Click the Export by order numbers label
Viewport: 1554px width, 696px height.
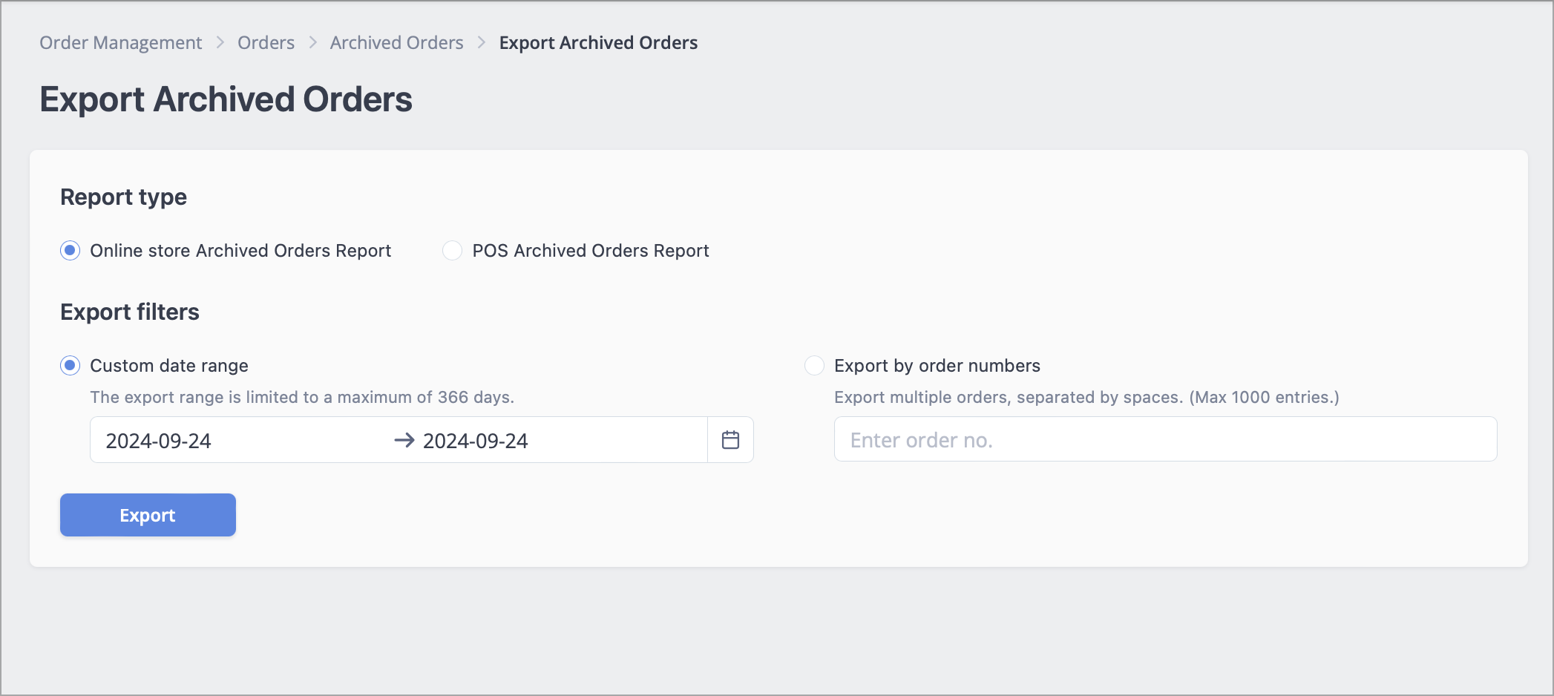tap(937, 366)
